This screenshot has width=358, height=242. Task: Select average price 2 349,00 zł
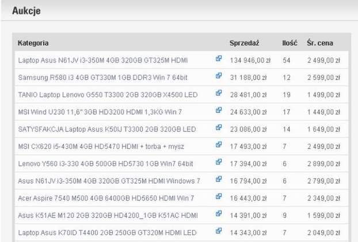tap(323, 198)
